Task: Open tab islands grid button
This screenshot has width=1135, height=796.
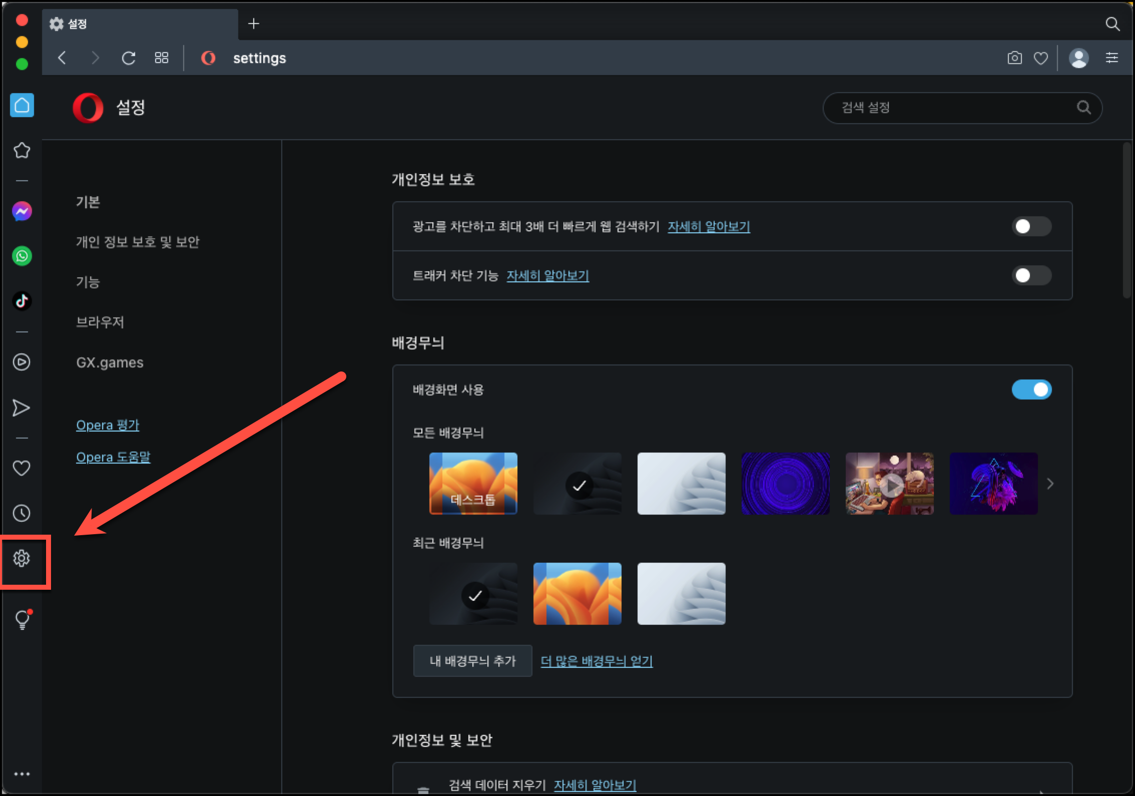Action: [161, 58]
